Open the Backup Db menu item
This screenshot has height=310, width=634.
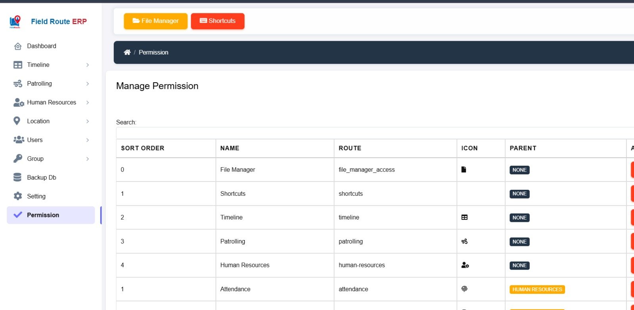51,178
